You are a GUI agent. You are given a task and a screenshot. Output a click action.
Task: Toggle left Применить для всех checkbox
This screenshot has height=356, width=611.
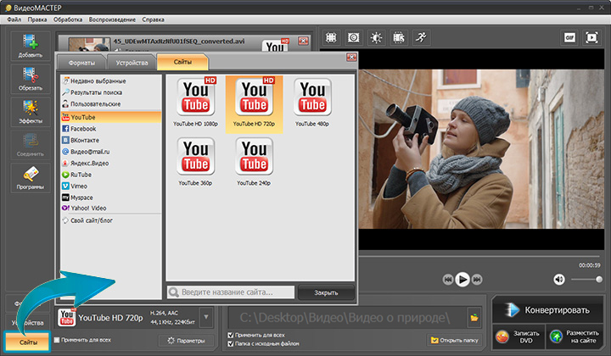coord(57,340)
